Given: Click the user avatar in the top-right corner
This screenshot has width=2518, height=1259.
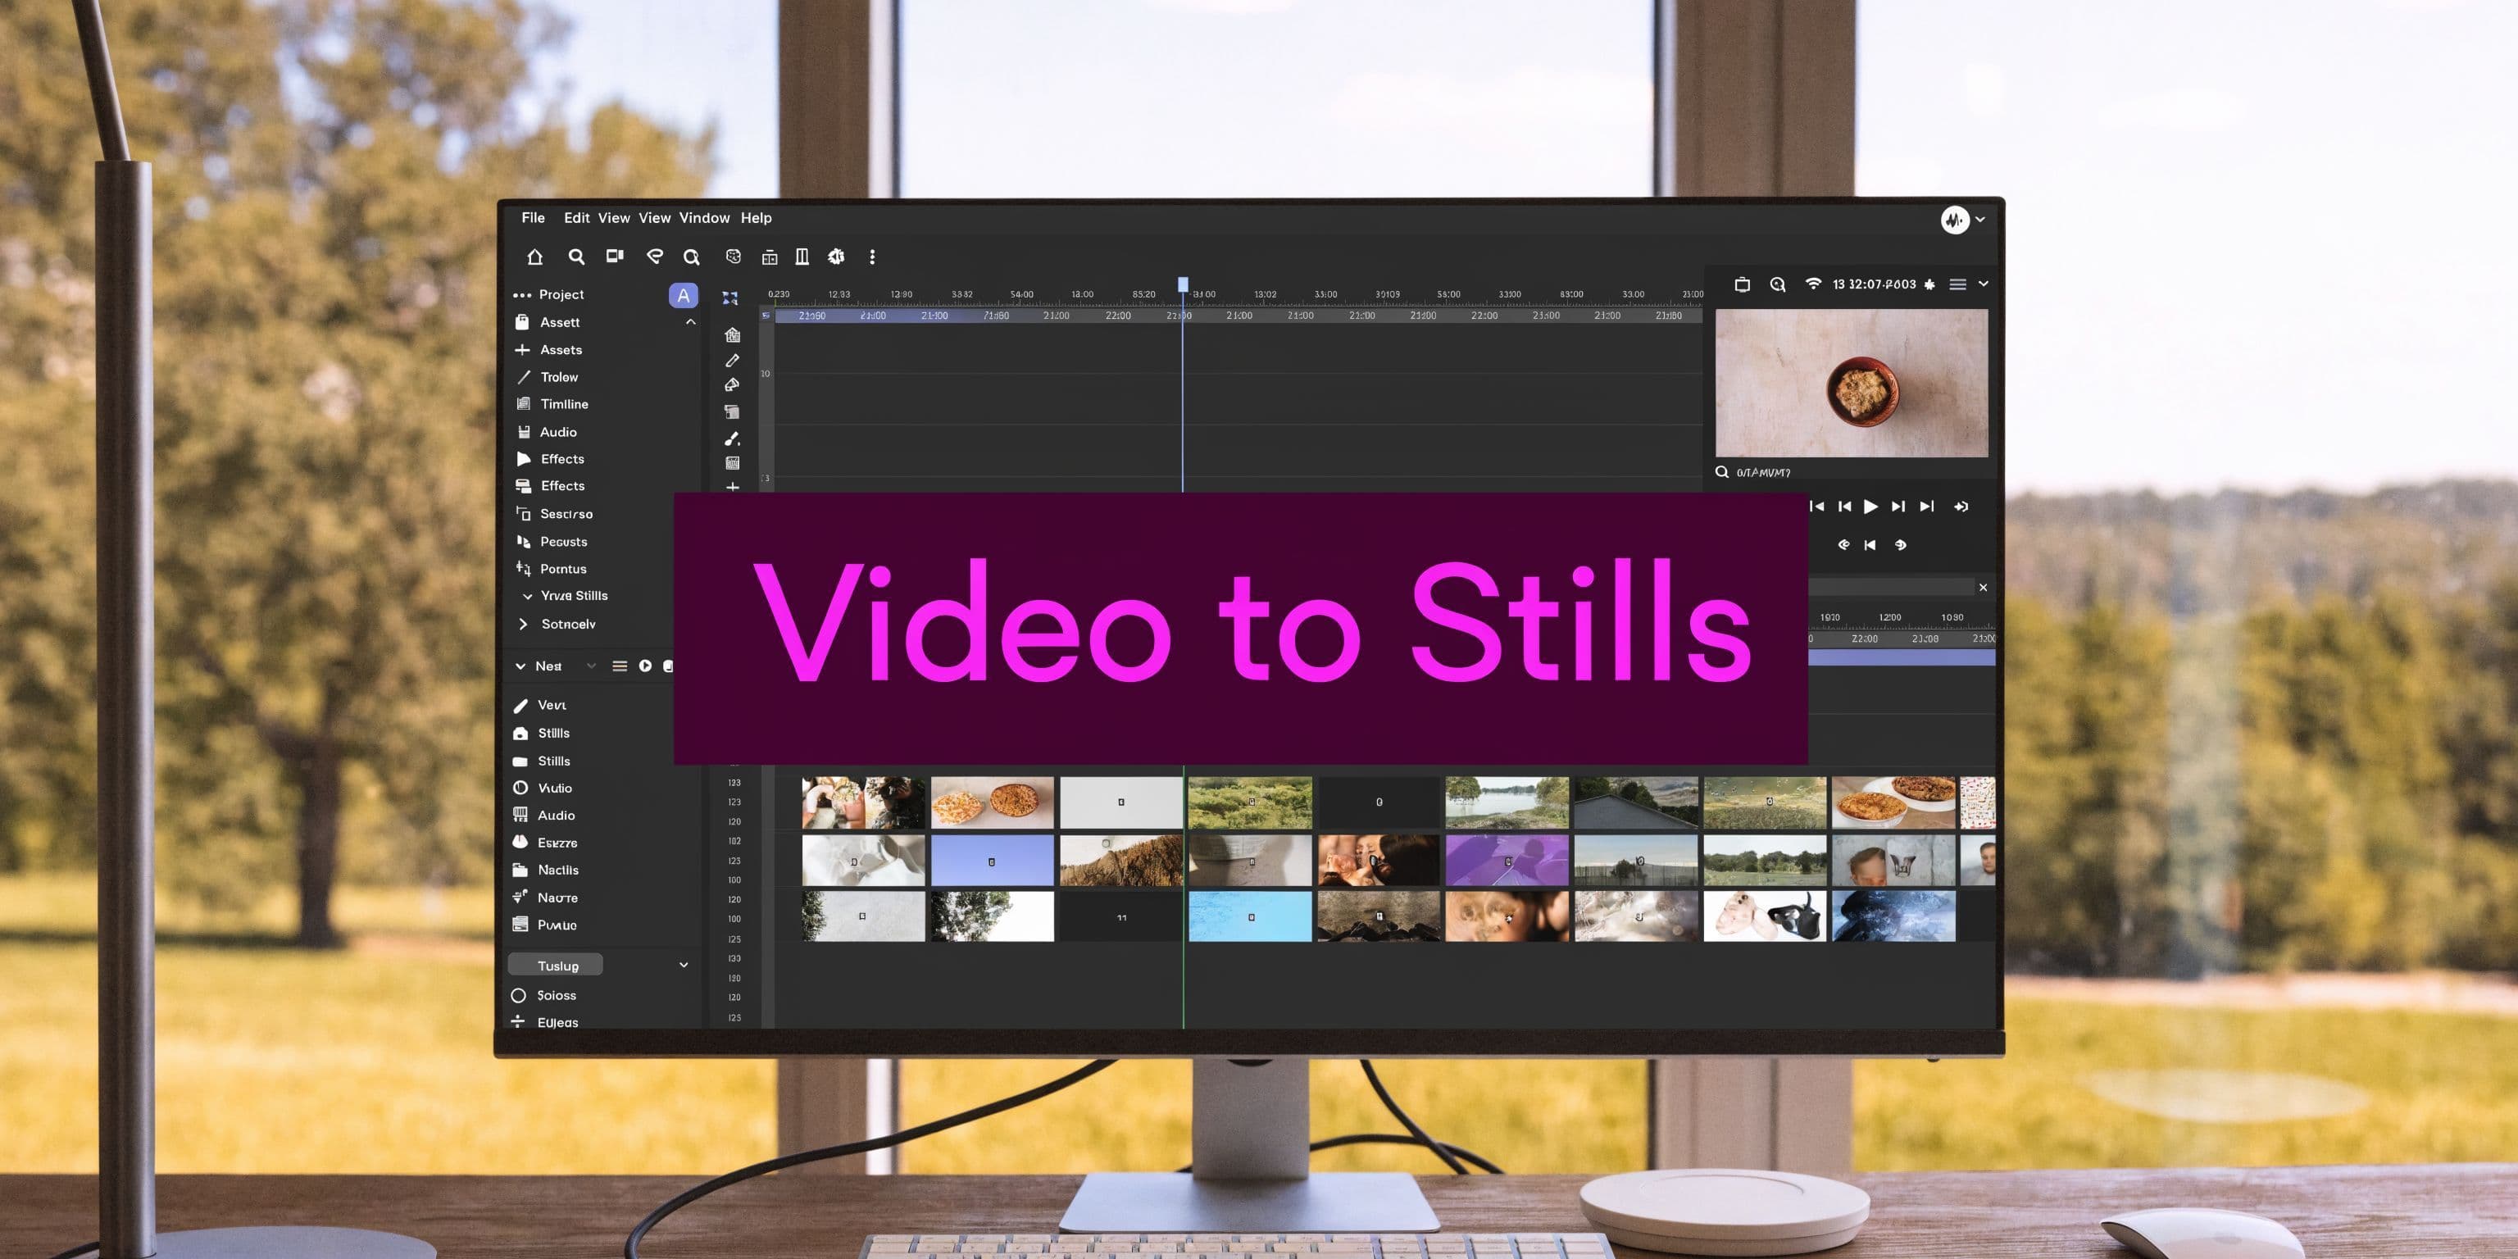Looking at the screenshot, I should pos(1954,220).
